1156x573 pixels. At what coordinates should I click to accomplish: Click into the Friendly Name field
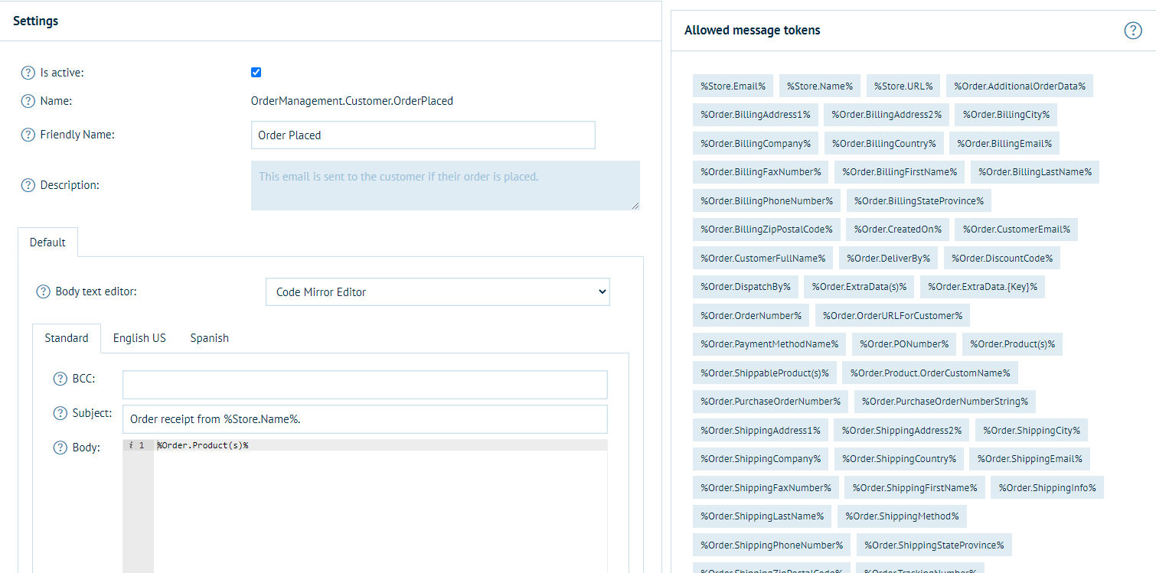(x=423, y=135)
